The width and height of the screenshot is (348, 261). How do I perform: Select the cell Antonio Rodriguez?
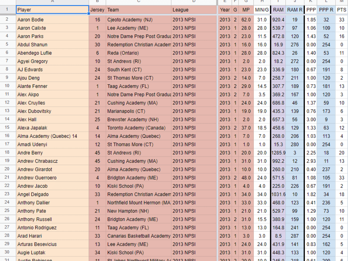click(x=53, y=228)
